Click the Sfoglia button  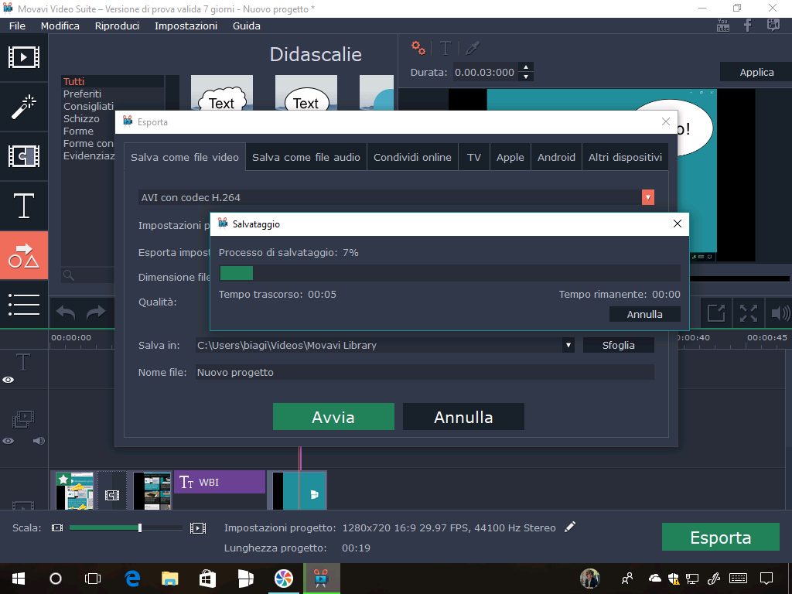tap(618, 346)
